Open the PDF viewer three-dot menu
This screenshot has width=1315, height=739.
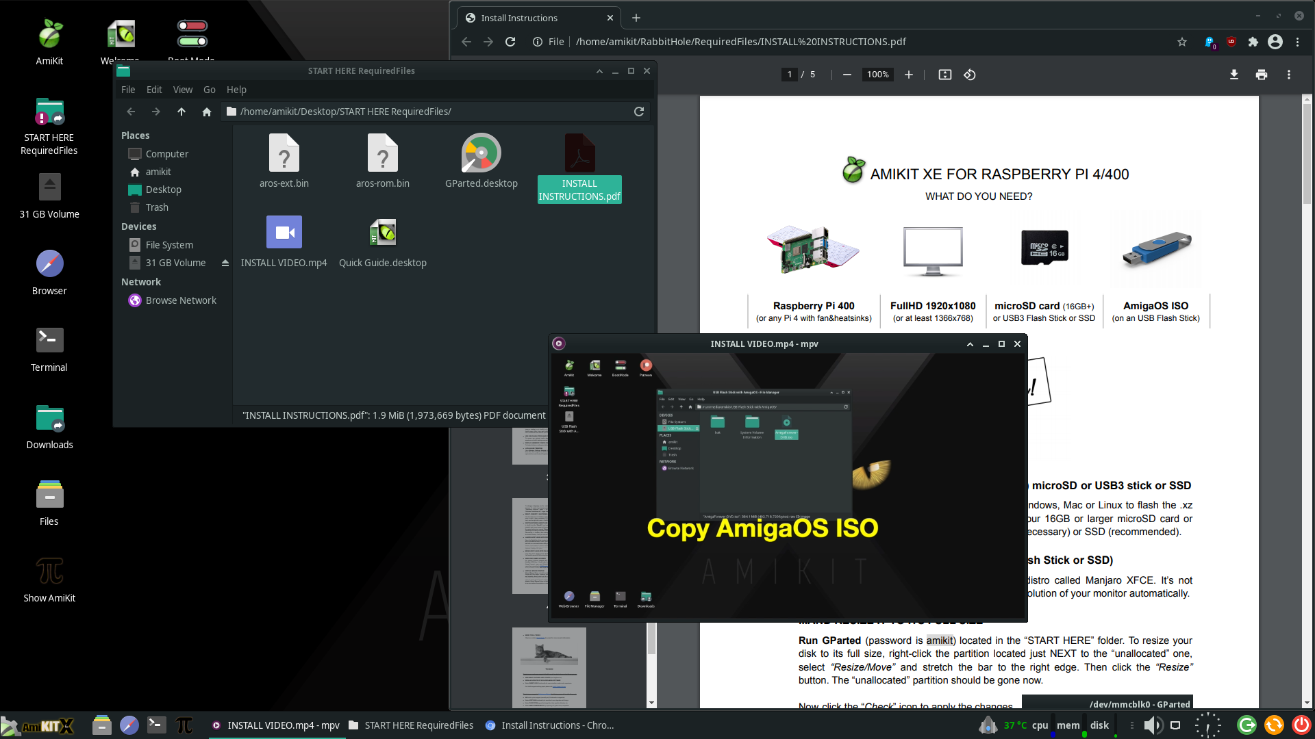(x=1288, y=75)
